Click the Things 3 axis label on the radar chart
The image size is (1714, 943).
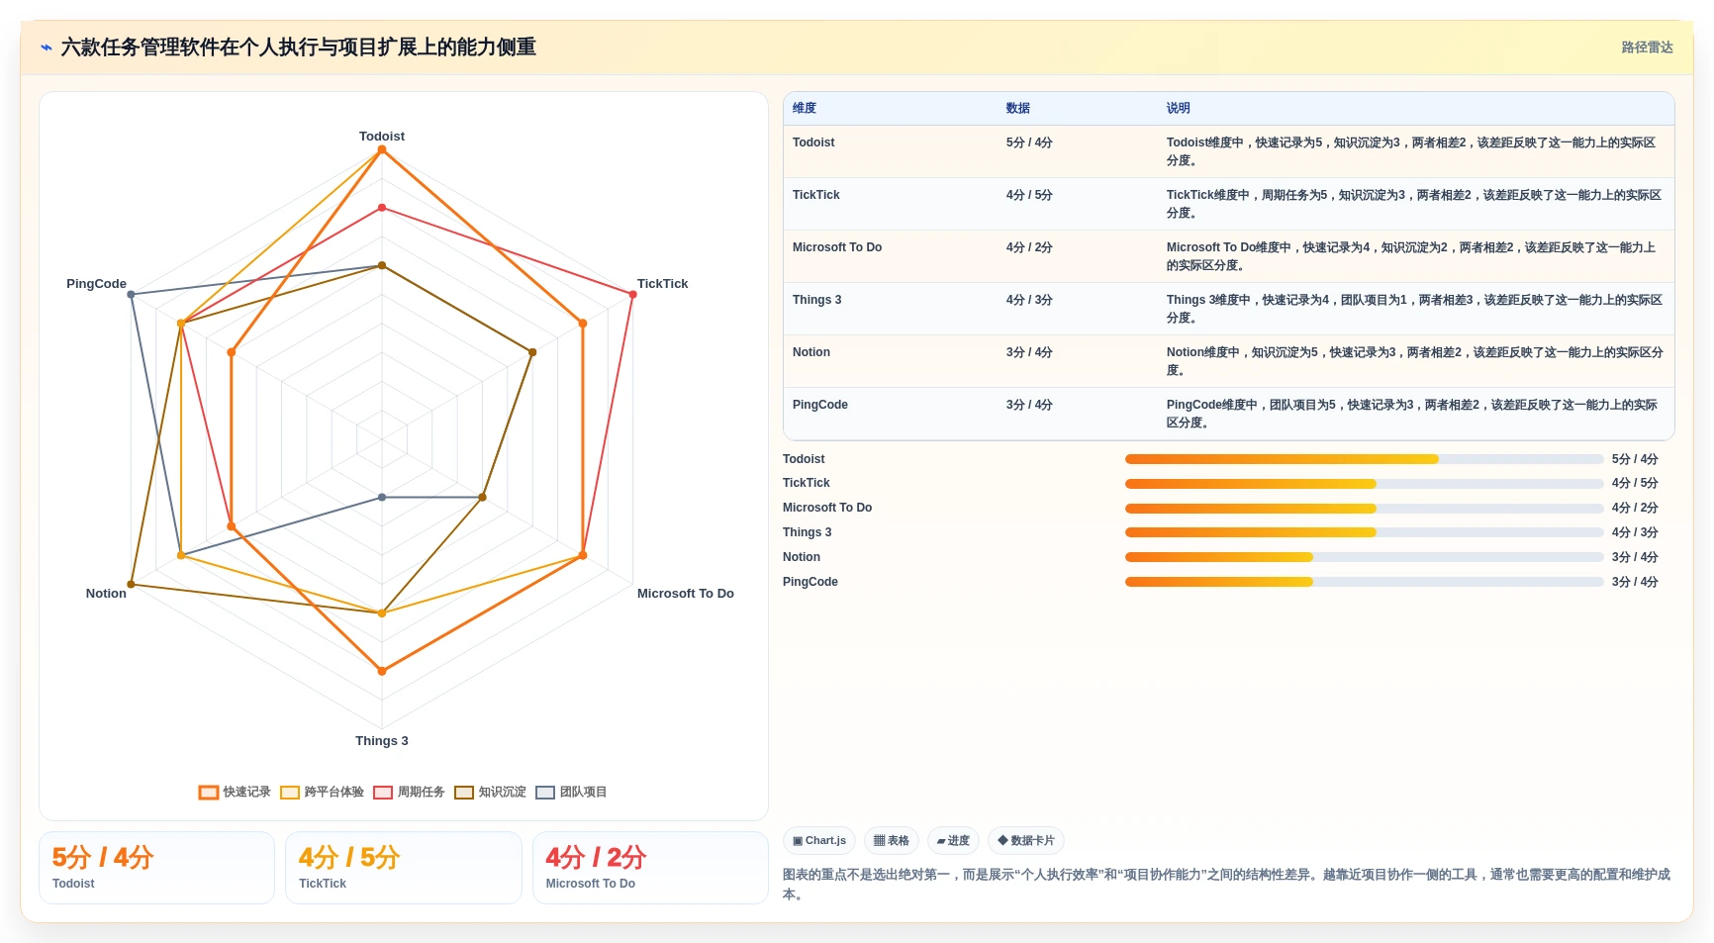382,741
